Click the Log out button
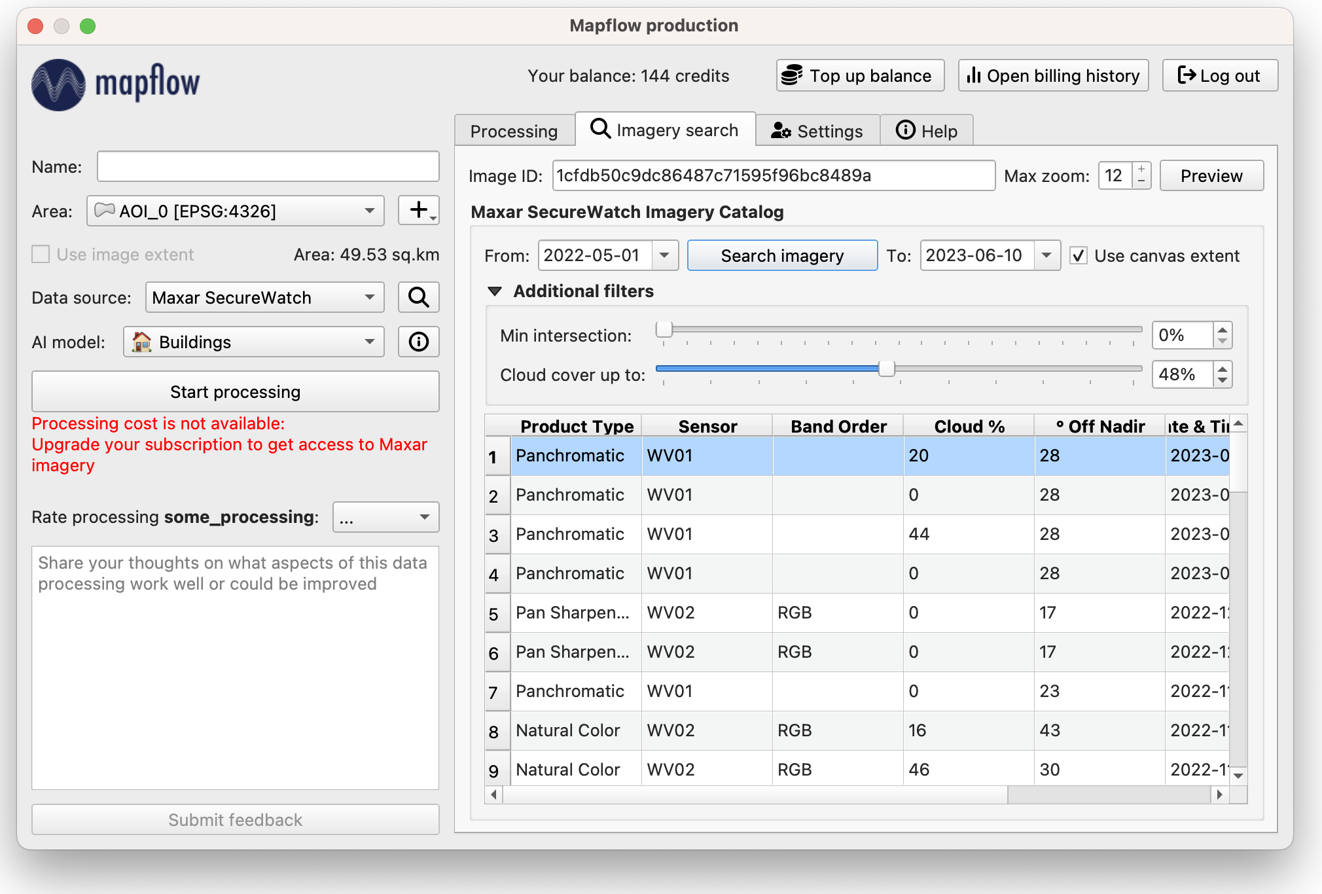 [x=1220, y=76]
